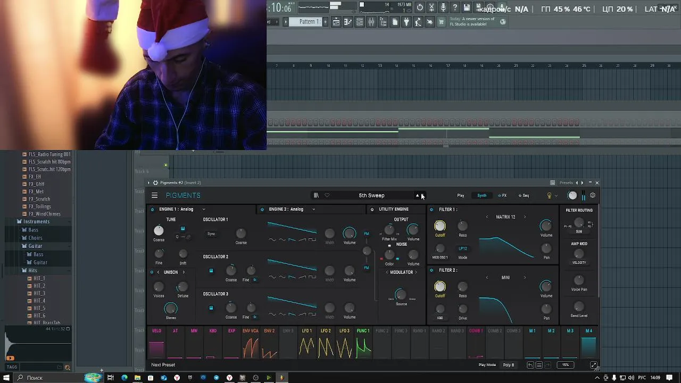Toggle Utility Engine power button
The height and width of the screenshot is (383, 681).
[x=372, y=209]
